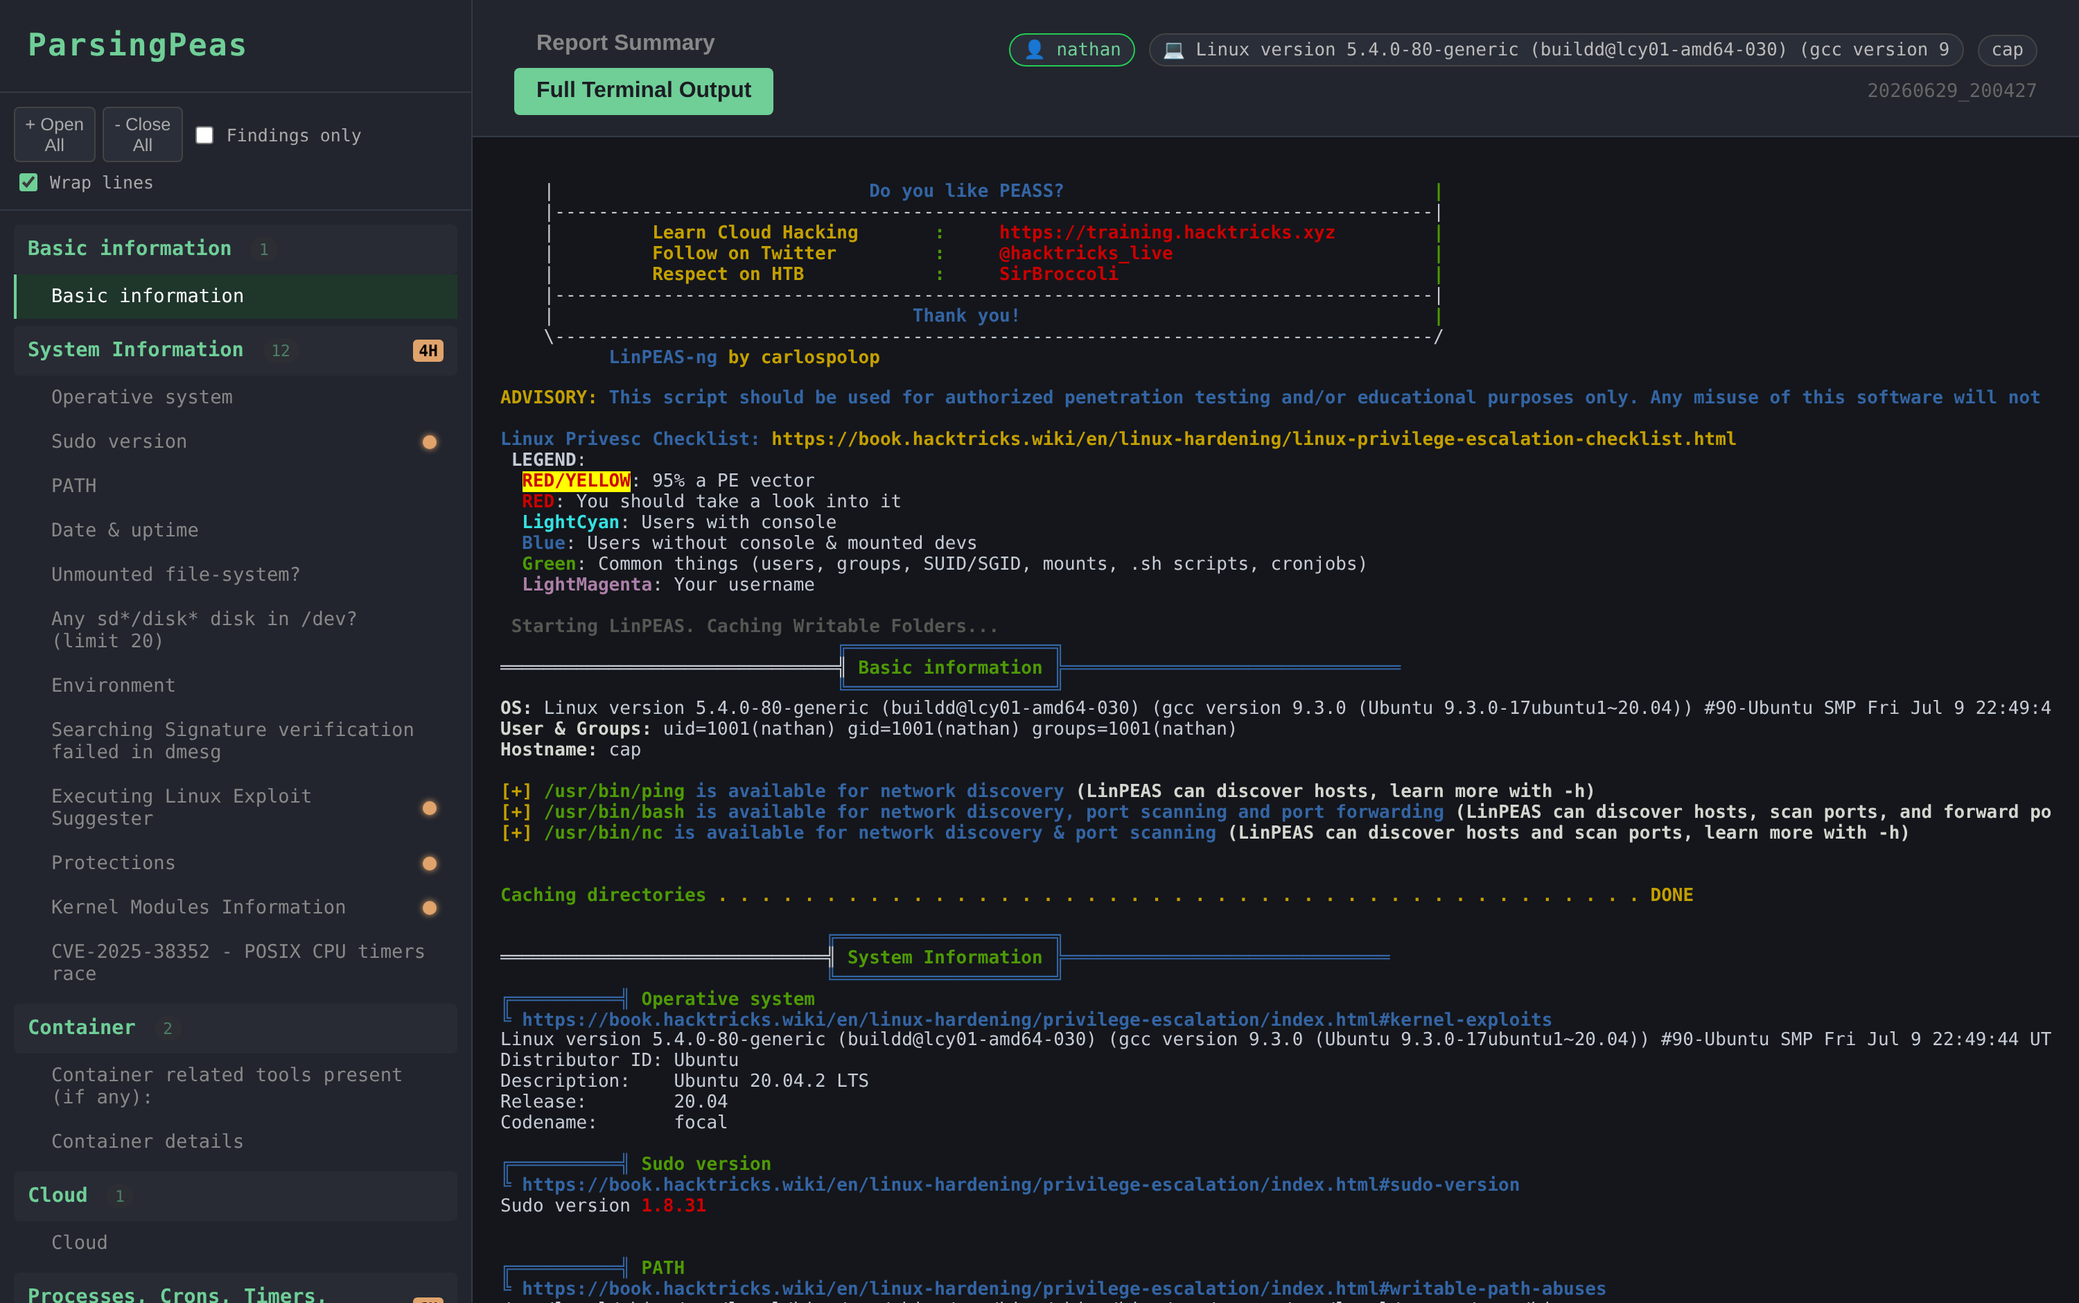Open the training.hacktricks.xyz link
This screenshot has width=2079, height=1303.
1168,233
